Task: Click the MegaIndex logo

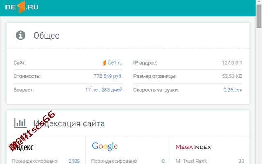Action: [x=193, y=147]
